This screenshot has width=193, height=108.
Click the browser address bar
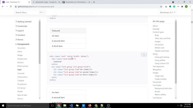(86, 7)
